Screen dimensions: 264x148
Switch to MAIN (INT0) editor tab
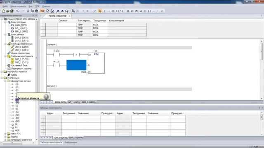[x=60, y=102]
